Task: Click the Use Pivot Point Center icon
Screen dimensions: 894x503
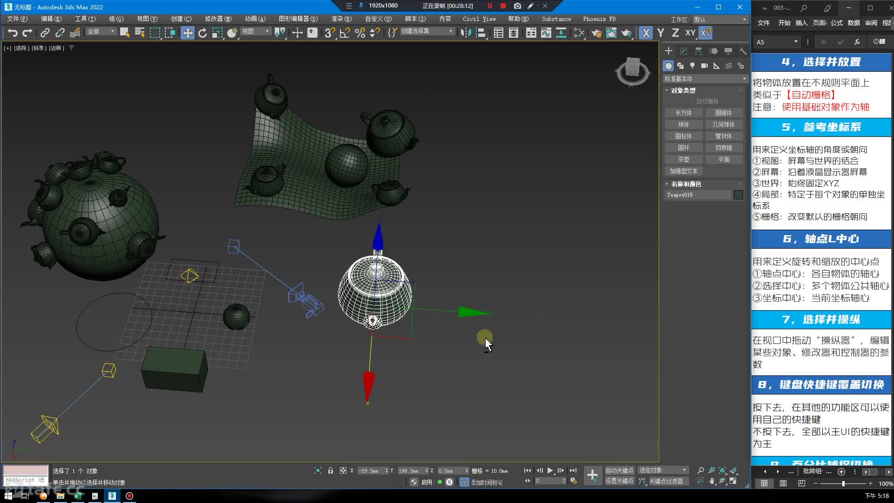Action: point(280,33)
